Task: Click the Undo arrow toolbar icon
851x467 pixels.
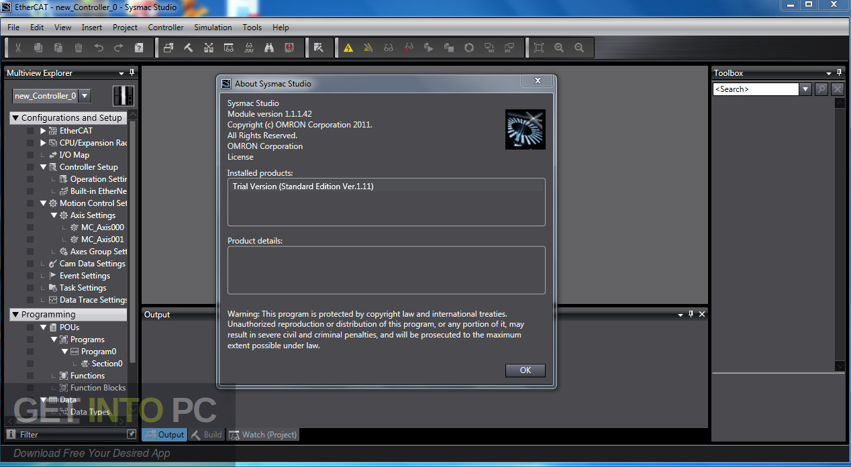Action: click(x=99, y=48)
